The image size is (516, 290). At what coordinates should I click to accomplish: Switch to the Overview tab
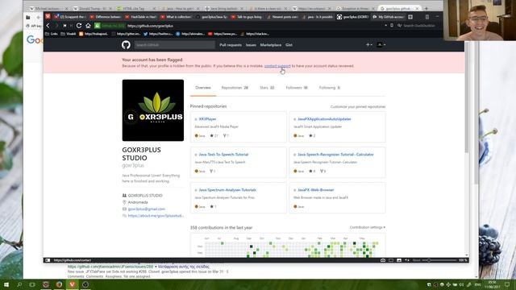[x=203, y=88]
